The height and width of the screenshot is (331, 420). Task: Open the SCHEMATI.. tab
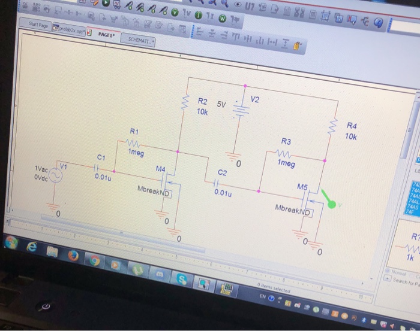point(138,40)
